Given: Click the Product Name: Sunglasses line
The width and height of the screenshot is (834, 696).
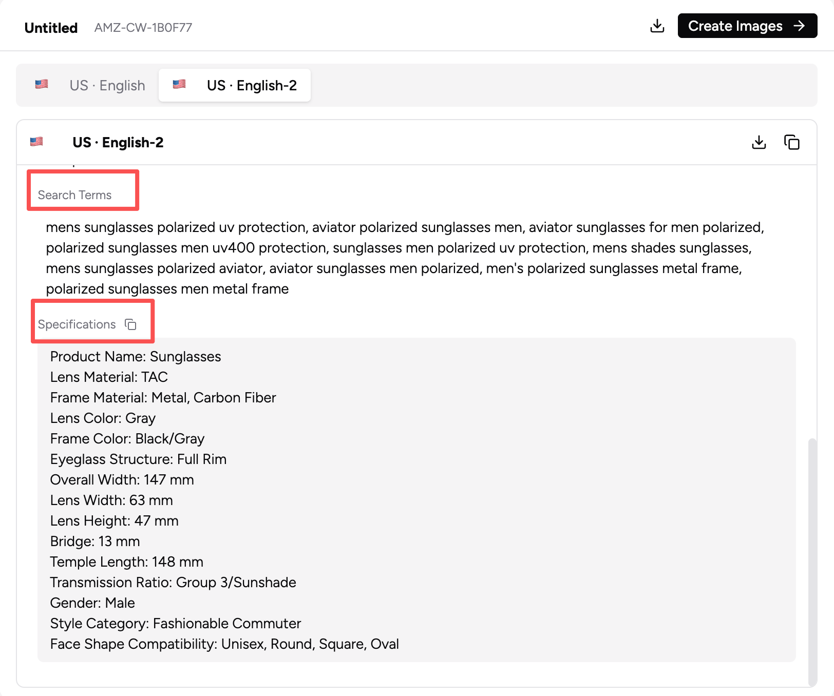Looking at the screenshot, I should [136, 357].
